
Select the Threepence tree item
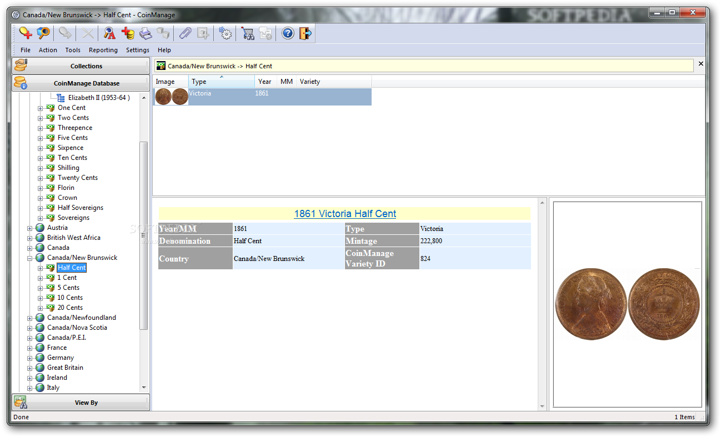[75, 128]
